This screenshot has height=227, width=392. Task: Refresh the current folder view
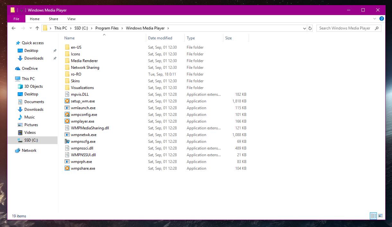pos(310,28)
